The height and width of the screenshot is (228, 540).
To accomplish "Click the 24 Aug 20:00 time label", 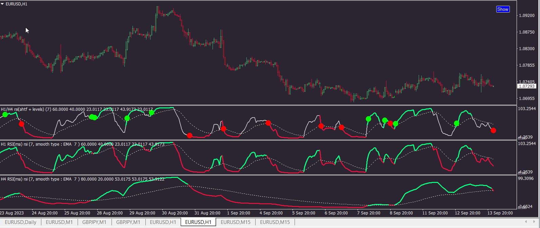I will [x=45, y=213].
